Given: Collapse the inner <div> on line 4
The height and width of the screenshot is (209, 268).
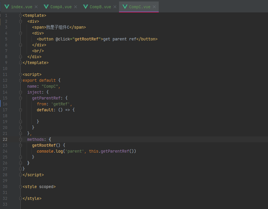Looking at the screenshot, I should pos(20,33).
